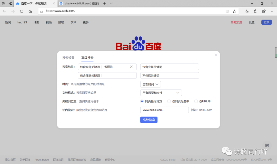Open add notes pen icon
The width and height of the screenshot is (277, 164).
tap(255, 11)
